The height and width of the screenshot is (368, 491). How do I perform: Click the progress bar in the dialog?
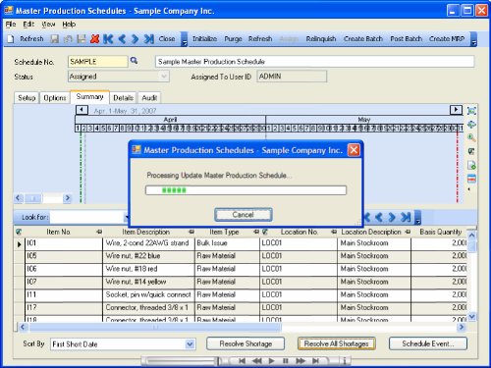(x=245, y=190)
